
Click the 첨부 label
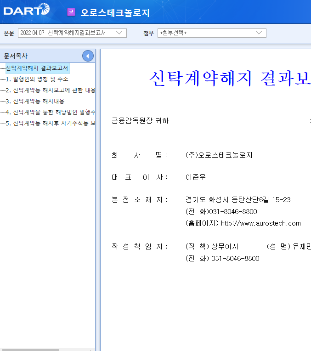[x=149, y=33]
